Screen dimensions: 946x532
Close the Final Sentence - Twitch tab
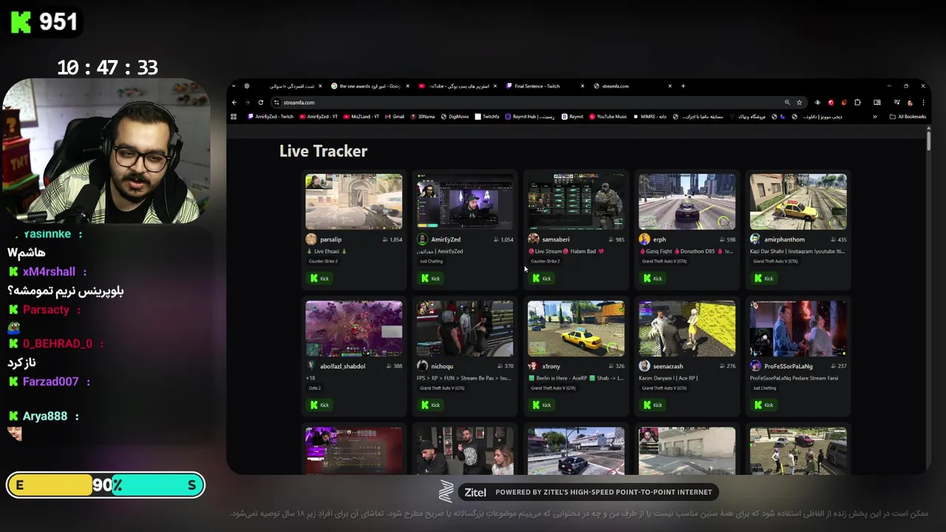click(x=582, y=86)
